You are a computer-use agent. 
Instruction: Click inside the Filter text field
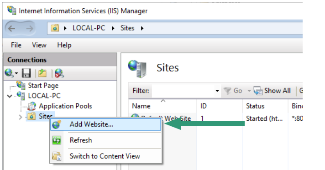(183, 91)
